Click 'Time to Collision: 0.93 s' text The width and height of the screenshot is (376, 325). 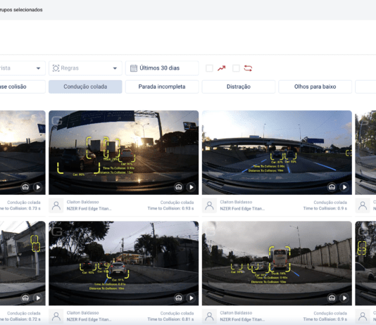[x=170, y=208]
